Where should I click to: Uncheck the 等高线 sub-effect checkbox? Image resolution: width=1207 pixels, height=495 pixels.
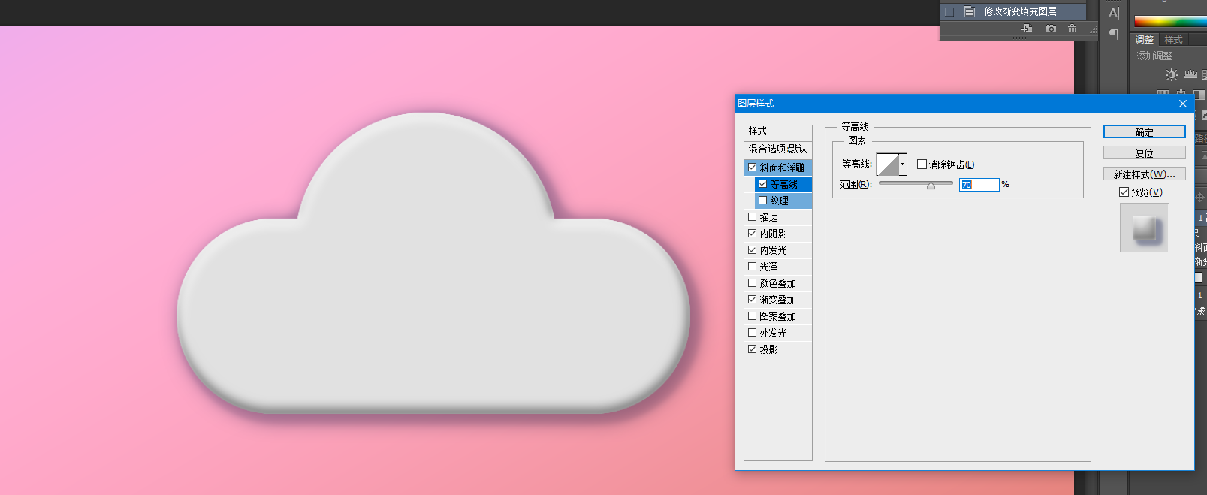coord(763,184)
